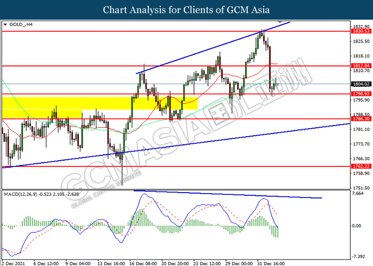Click the Chart Analysis for Clients title
373x266 pixels.
tap(186, 10)
